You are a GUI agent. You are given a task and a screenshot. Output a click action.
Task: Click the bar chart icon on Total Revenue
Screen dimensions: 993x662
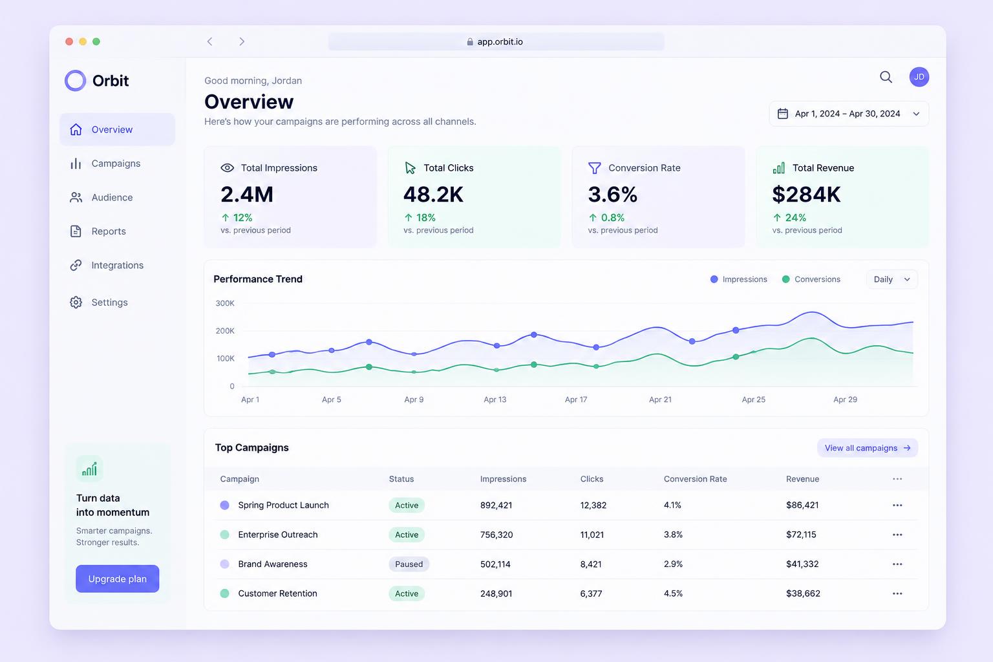point(779,168)
